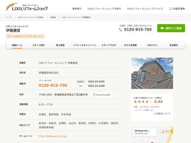Open the http://itokensetu.co.jp/ link

tap(53, 136)
